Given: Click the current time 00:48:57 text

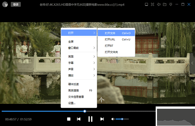Looking at the screenshot, I should tap(11, 119).
